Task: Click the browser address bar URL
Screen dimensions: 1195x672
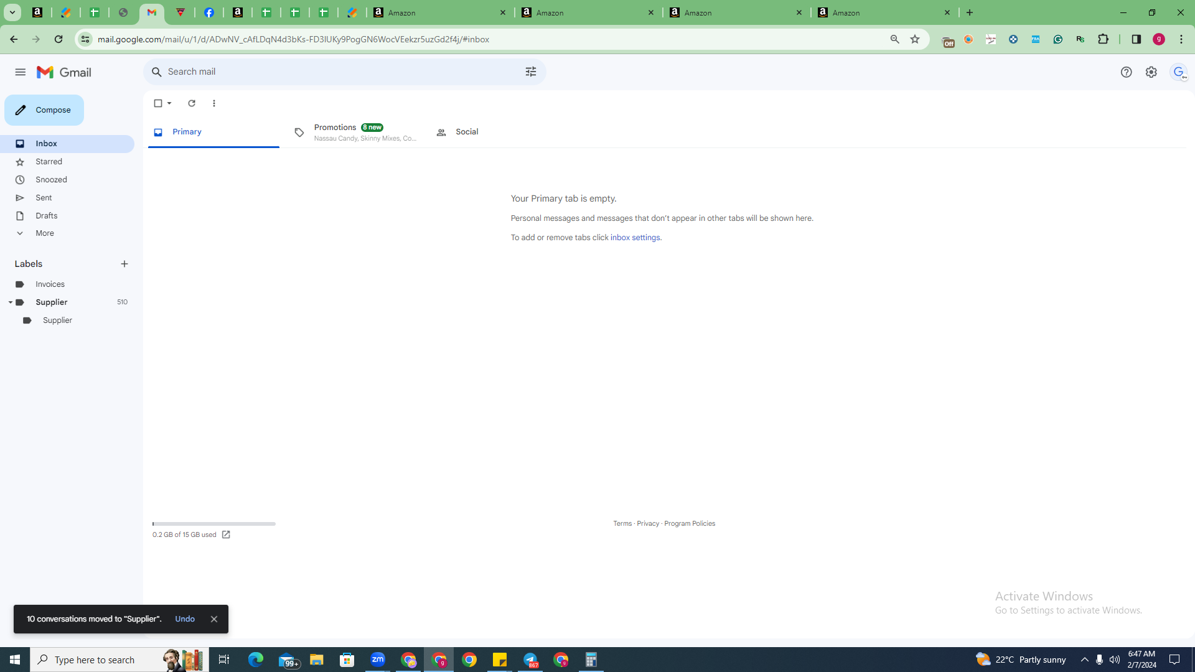Action: pos(293,39)
